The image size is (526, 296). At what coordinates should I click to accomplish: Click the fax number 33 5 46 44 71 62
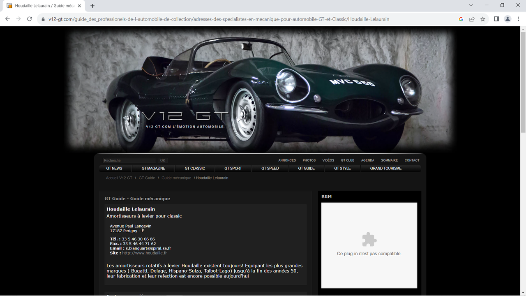pos(139,244)
